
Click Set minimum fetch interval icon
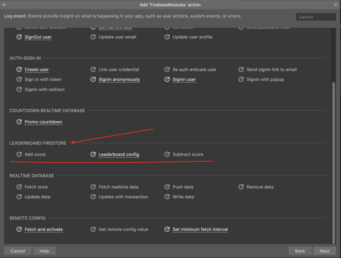click(x=167, y=229)
